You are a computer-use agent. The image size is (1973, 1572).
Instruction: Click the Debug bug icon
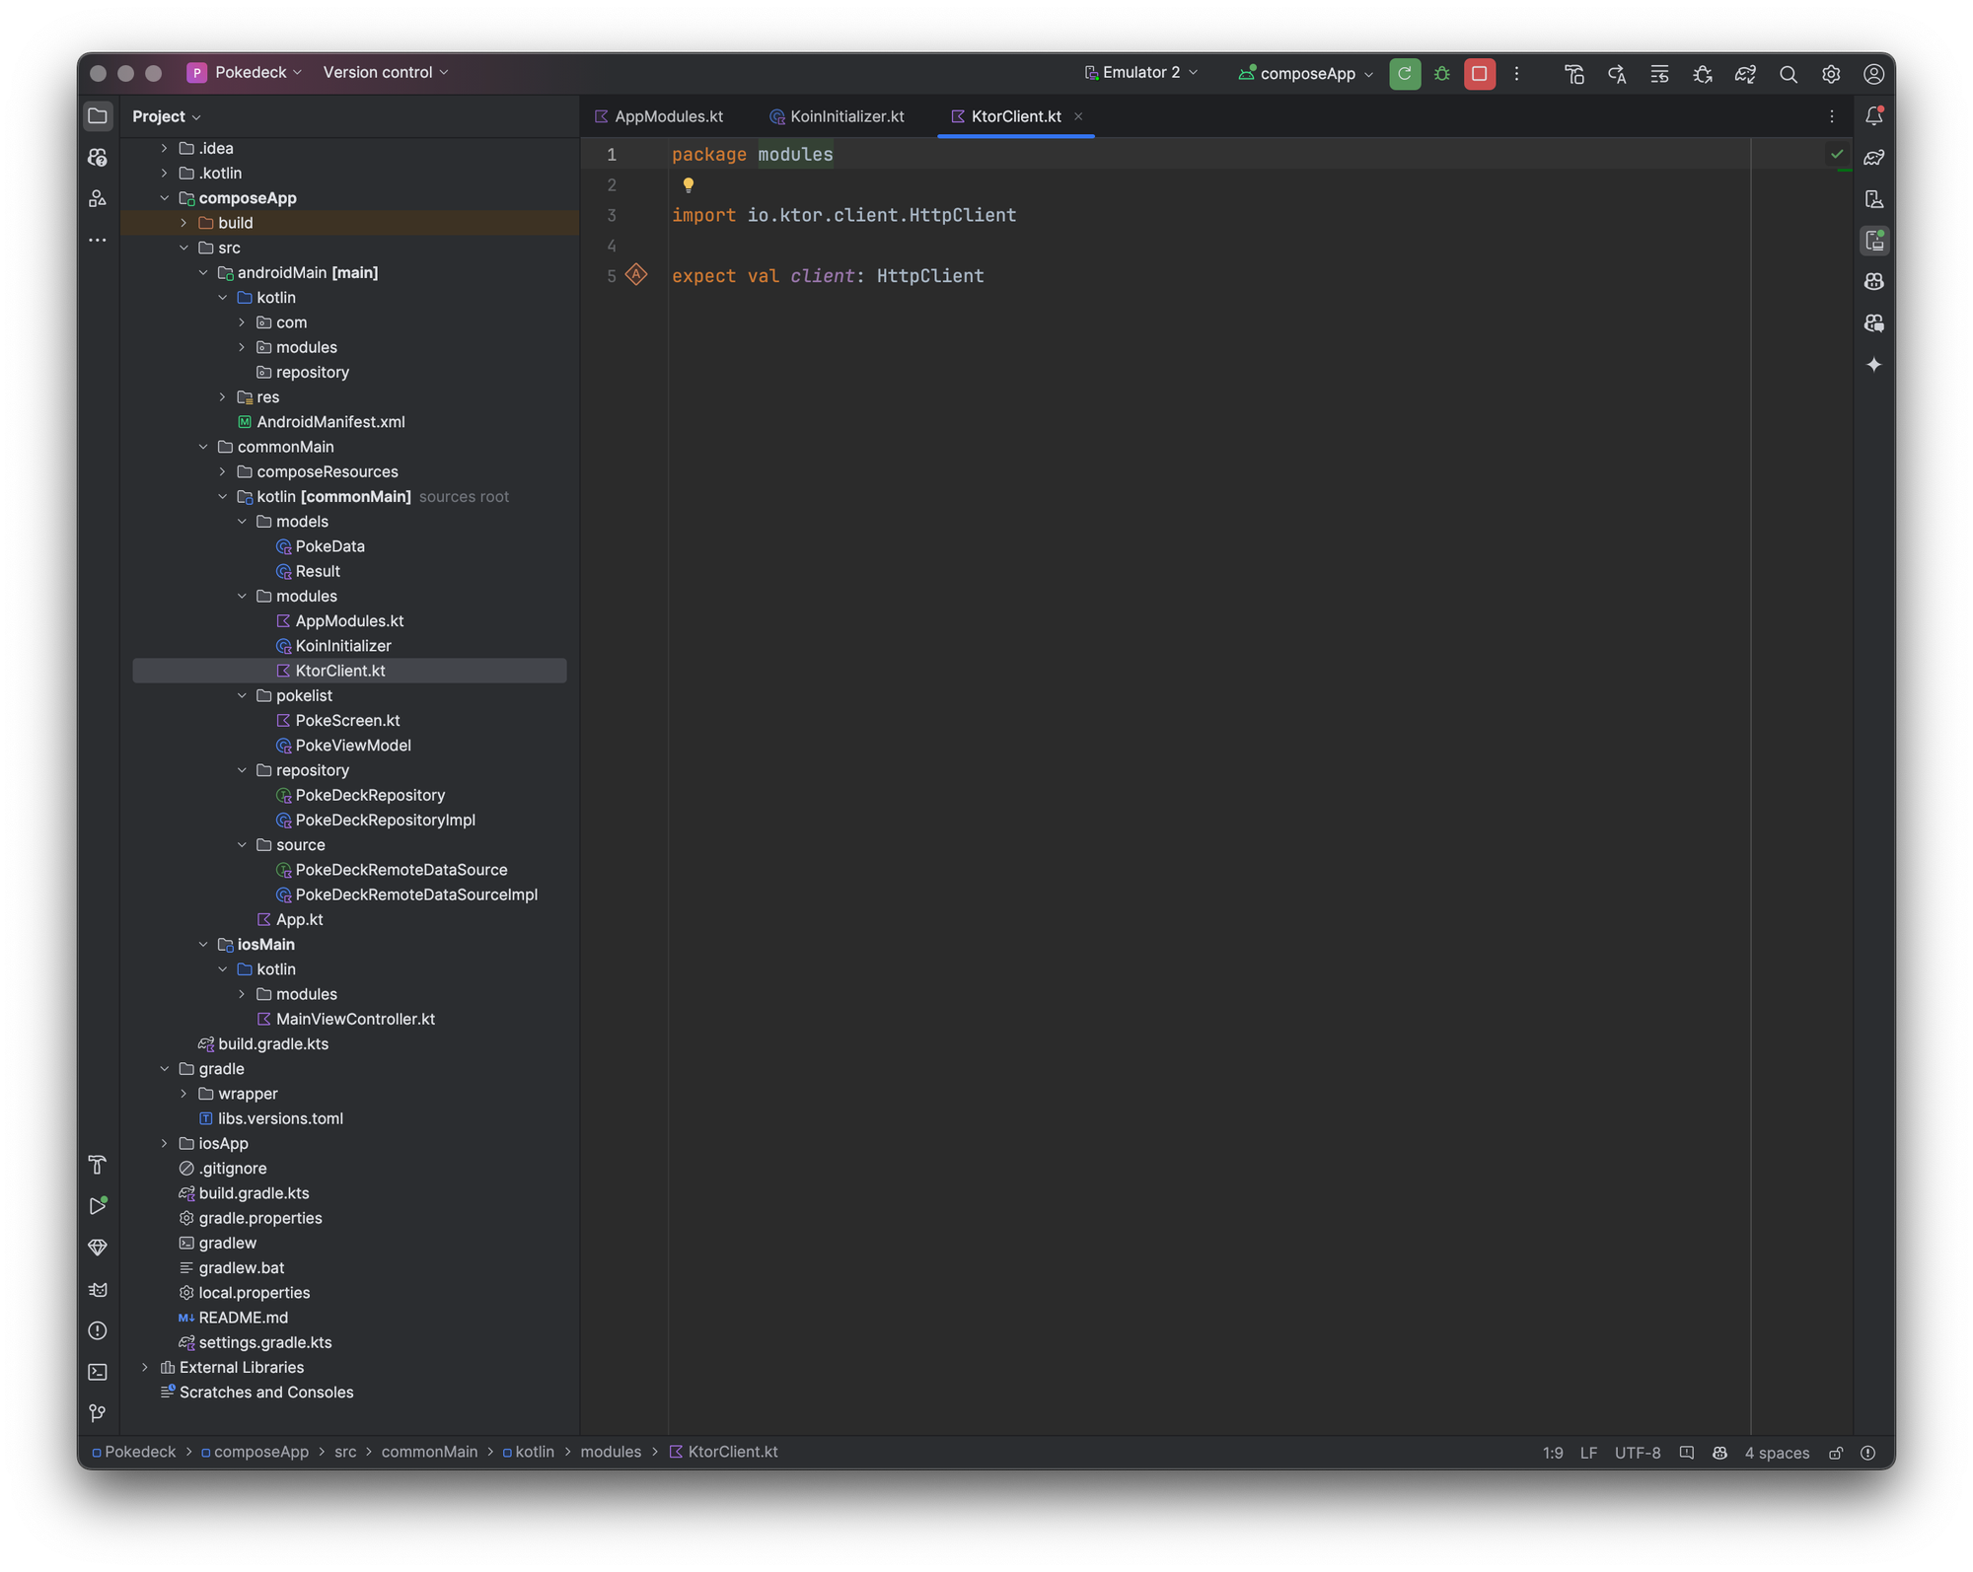tap(1441, 74)
